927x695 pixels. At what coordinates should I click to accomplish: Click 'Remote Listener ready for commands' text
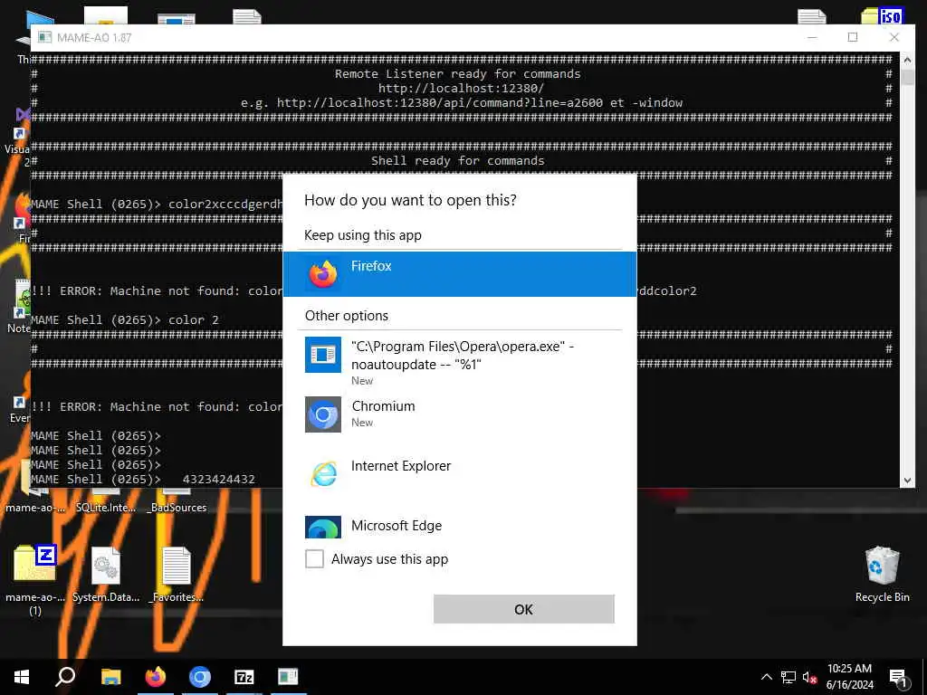point(457,74)
